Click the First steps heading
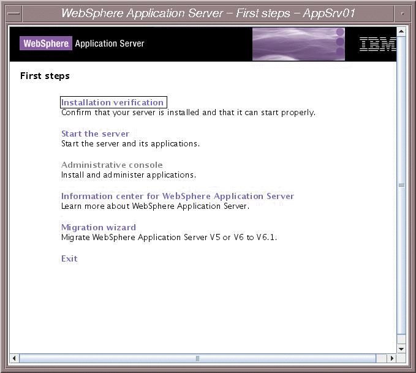The height and width of the screenshot is (373, 416). tap(45, 76)
